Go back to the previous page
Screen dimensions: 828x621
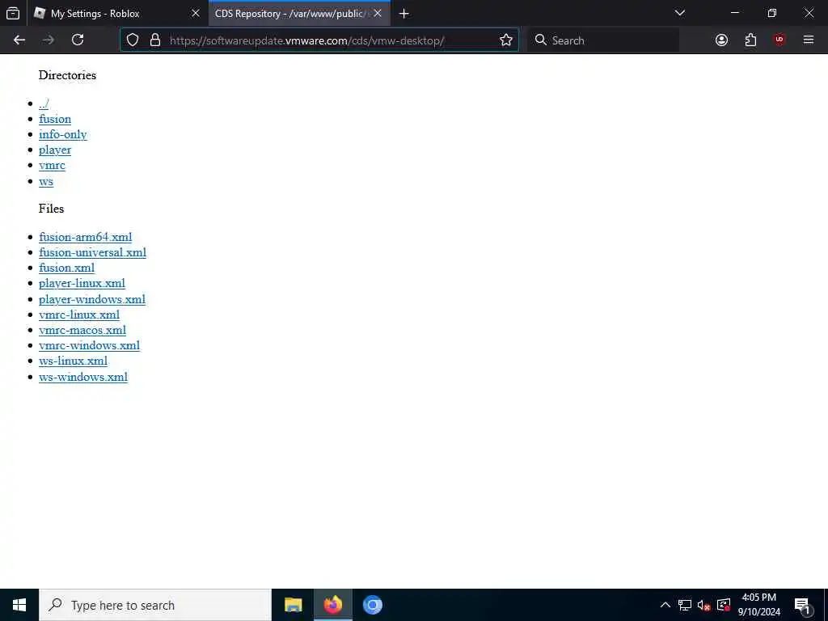[x=19, y=40]
